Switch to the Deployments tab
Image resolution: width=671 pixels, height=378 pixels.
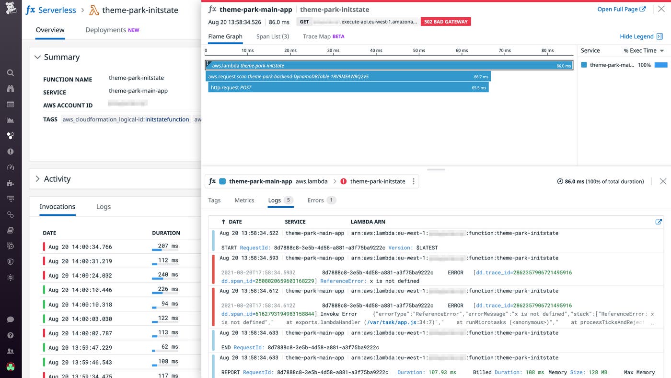(112, 30)
